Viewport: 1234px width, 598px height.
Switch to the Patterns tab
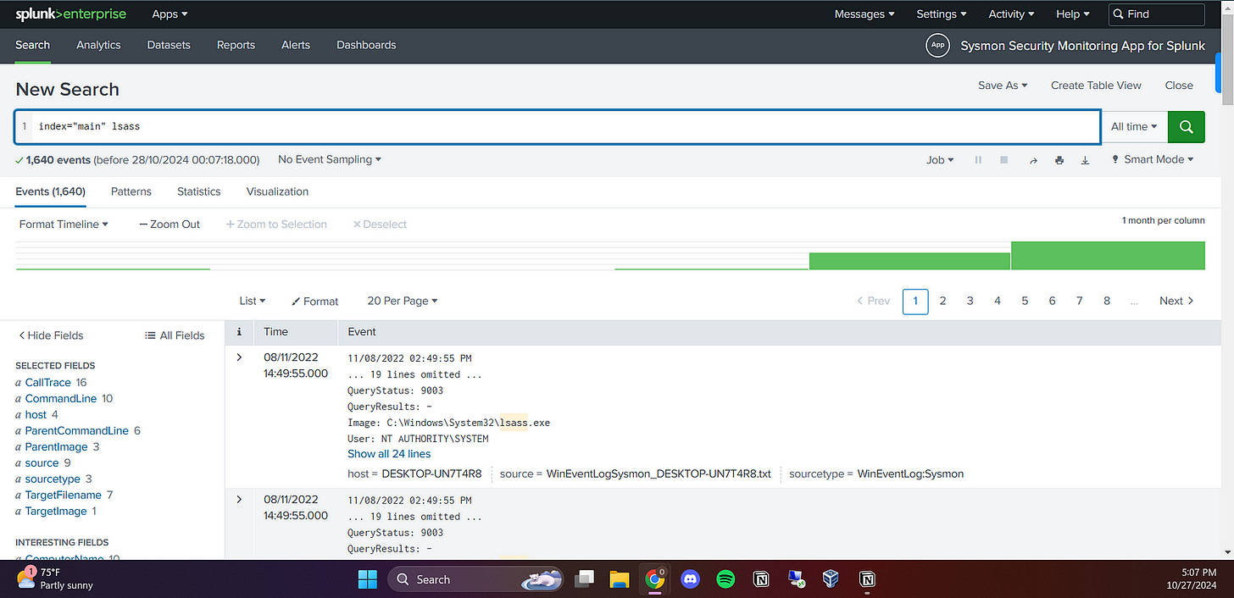(x=131, y=191)
